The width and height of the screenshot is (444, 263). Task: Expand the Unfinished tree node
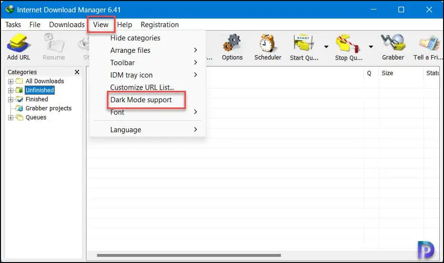11,90
